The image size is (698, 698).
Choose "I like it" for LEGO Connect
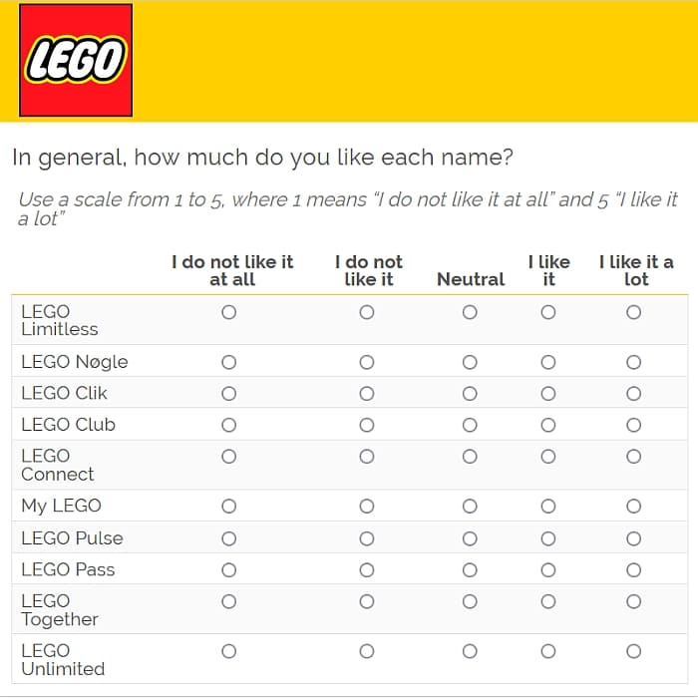tap(547, 457)
